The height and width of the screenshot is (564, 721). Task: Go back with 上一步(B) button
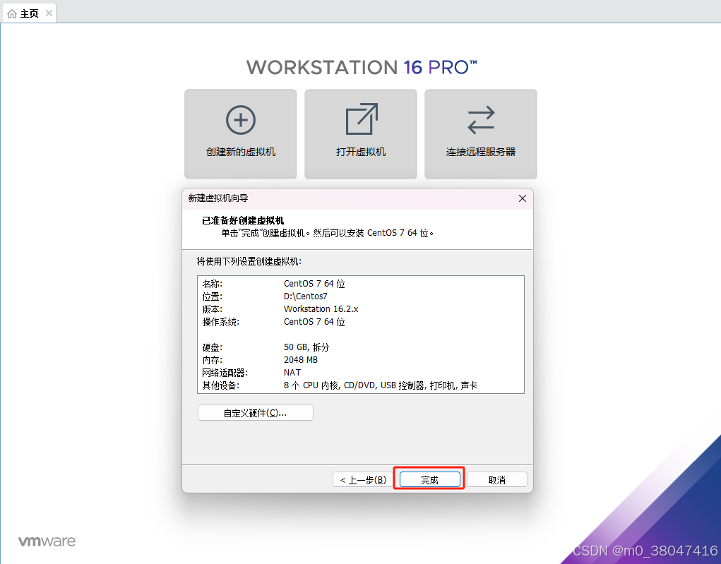[362, 479]
